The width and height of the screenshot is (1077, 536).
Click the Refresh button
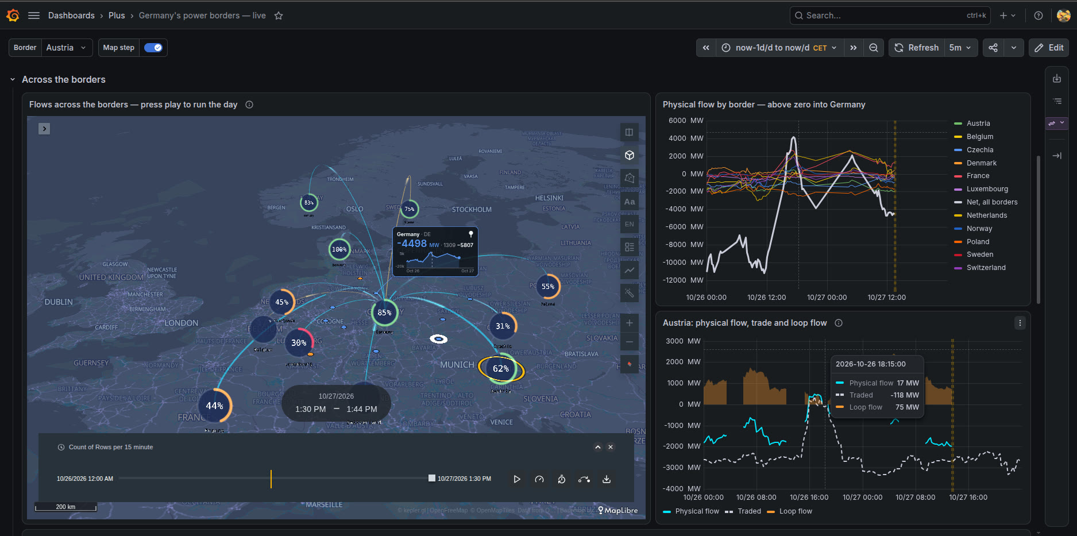917,48
